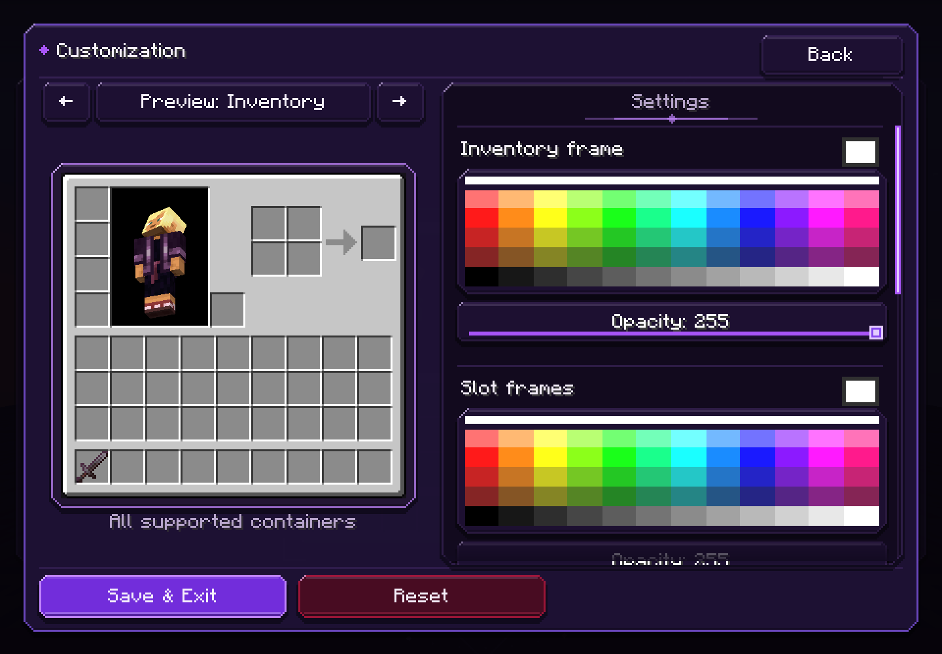Viewport: 942px width, 654px height.
Task: Open the Settings tab
Action: (671, 102)
